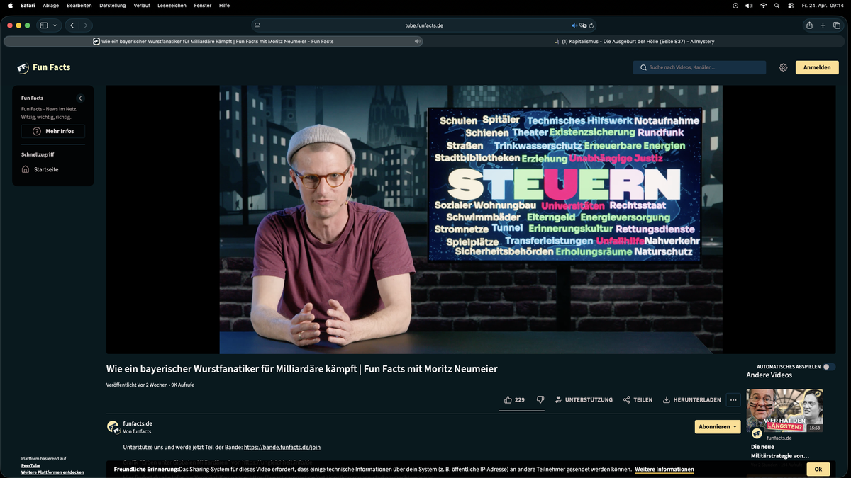The width and height of the screenshot is (851, 478).
Task: Open the Wer hat den Längsten thumbnail
Action: coord(784,411)
